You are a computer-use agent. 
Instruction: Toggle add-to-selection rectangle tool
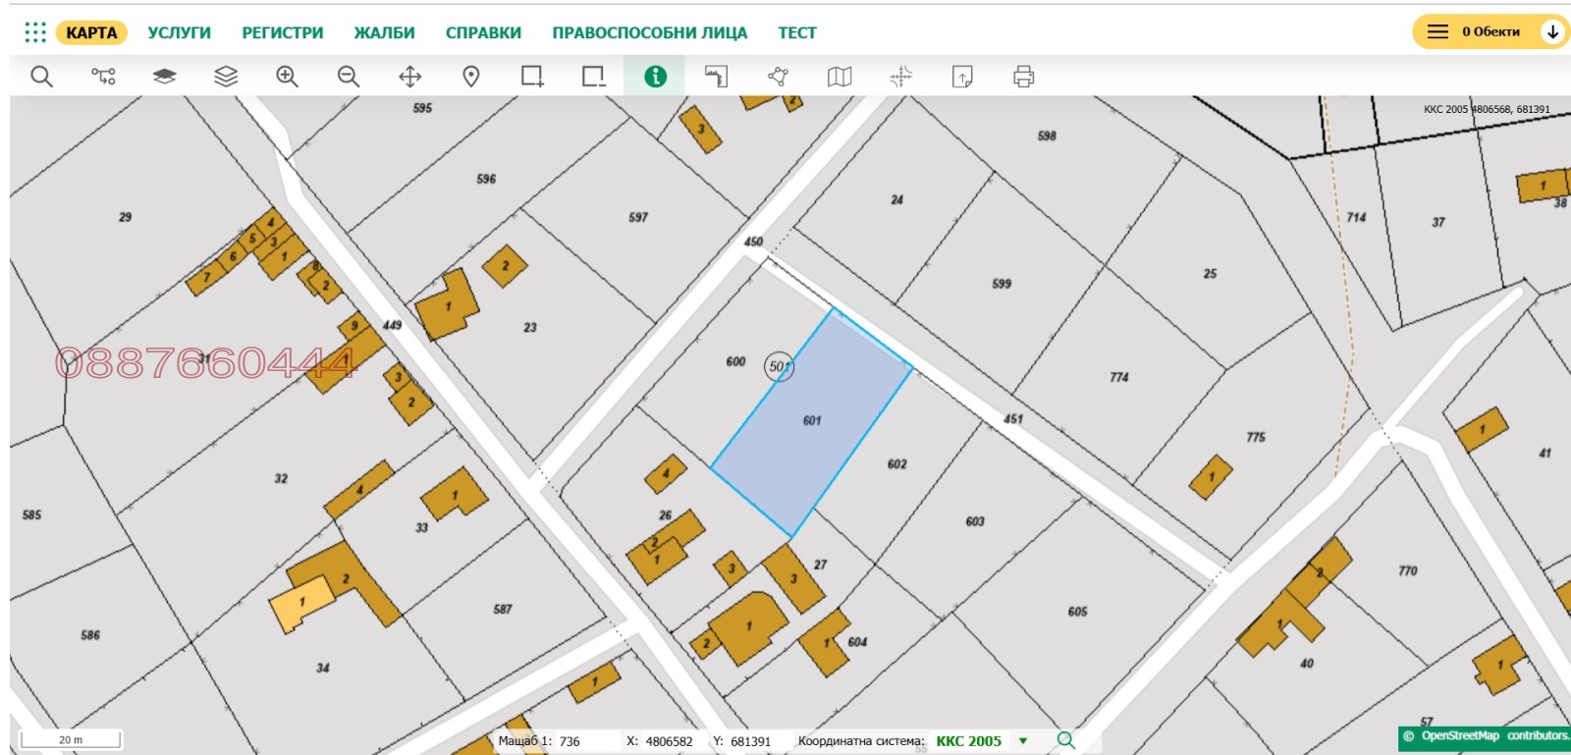[532, 77]
